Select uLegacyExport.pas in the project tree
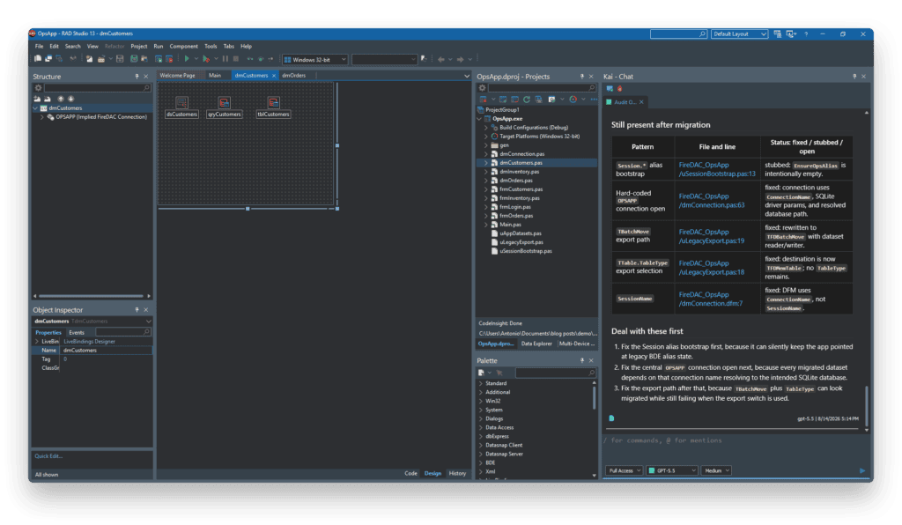This screenshot has width=902, height=525. point(521,242)
